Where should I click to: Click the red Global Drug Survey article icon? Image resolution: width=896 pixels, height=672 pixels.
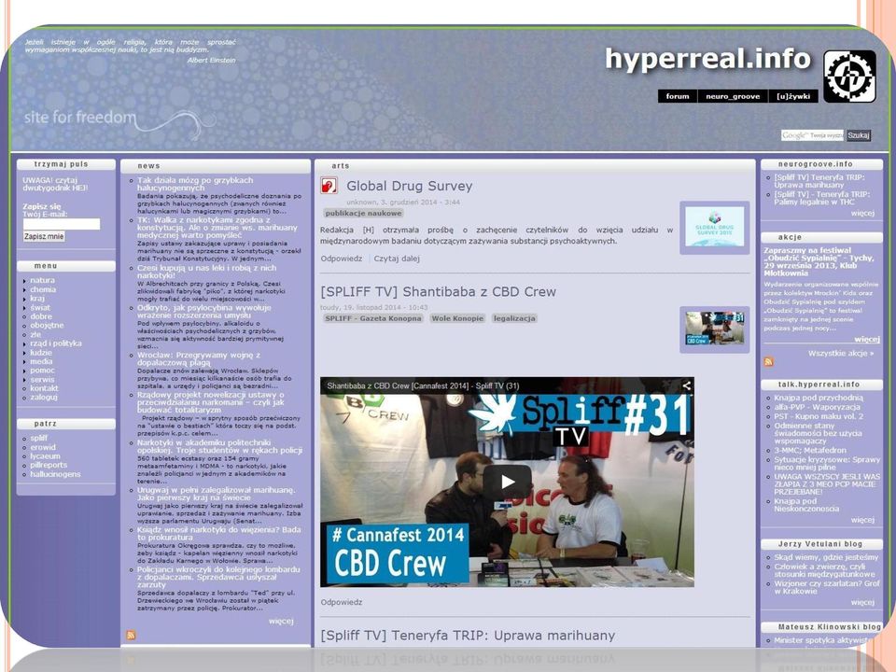329,185
